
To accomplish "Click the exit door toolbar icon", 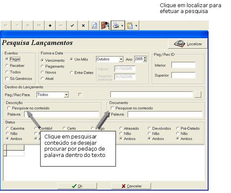I will [105, 26].
